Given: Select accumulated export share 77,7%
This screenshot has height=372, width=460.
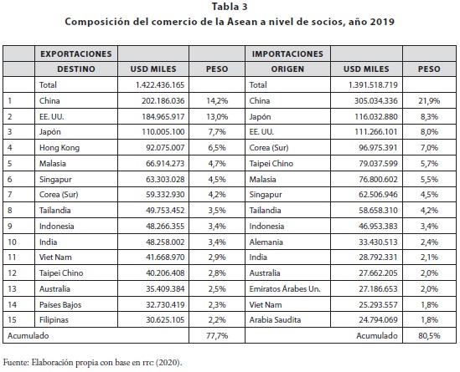Looking at the screenshot, I should tap(217, 335).
